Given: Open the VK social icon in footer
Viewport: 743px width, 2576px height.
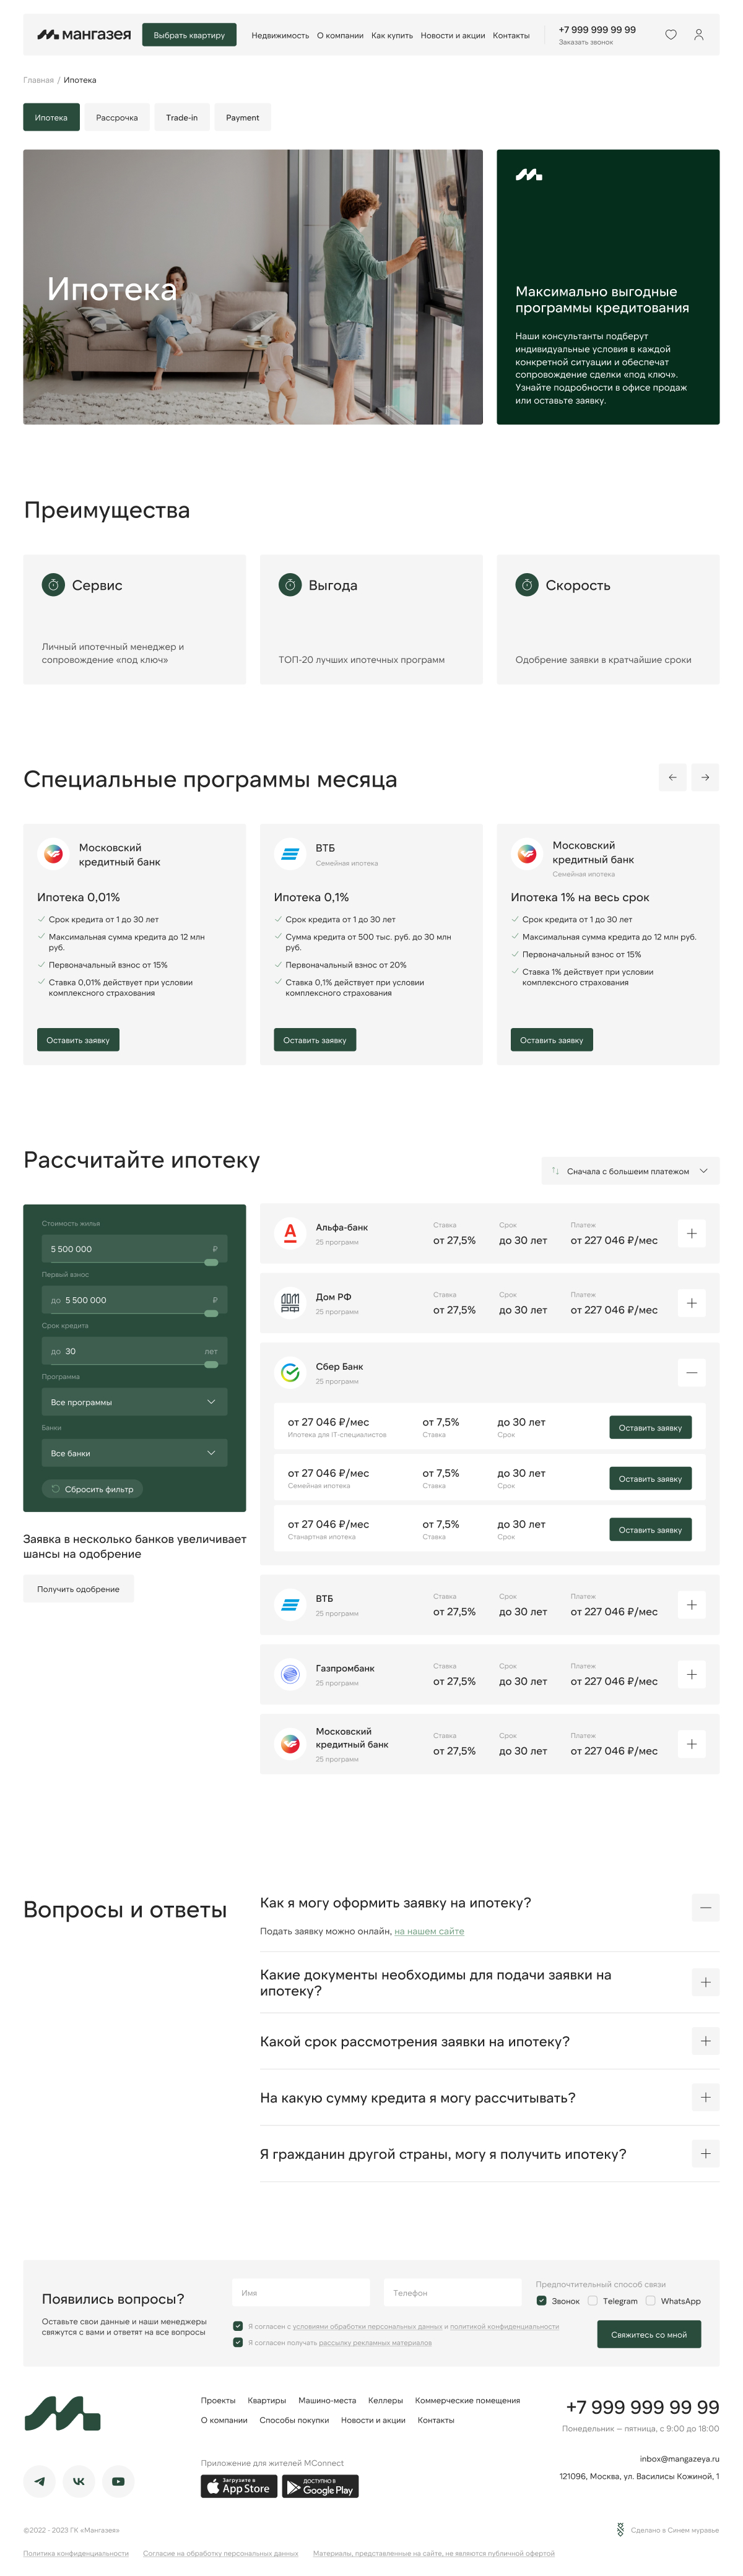Looking at the screenshot, I should tap(78, 2480).
